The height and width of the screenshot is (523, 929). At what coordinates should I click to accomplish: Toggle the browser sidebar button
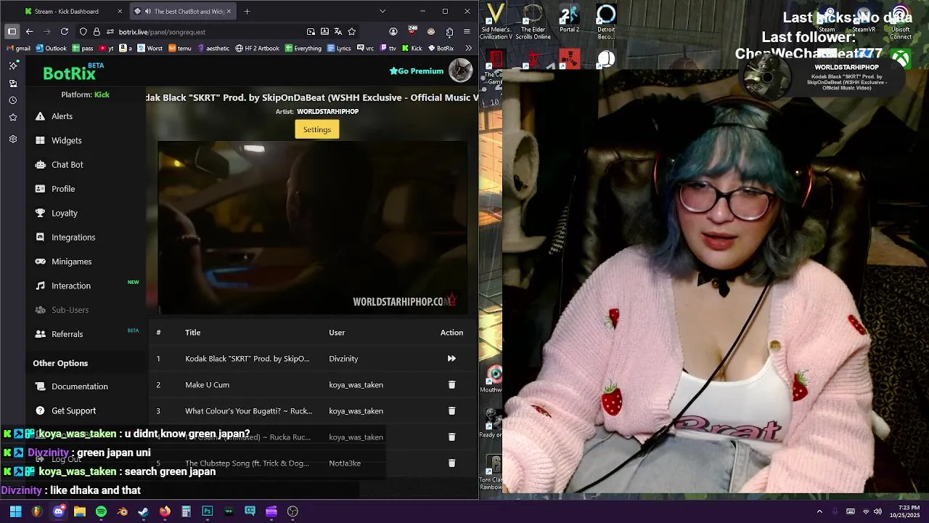tap(12, 31)
